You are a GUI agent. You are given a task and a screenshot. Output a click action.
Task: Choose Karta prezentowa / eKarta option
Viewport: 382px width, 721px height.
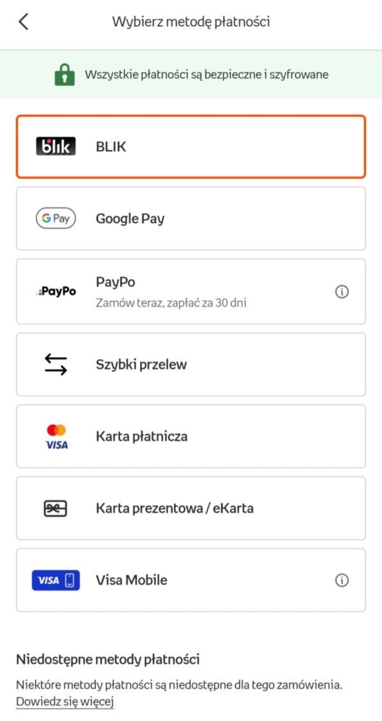tap(191, 508)
